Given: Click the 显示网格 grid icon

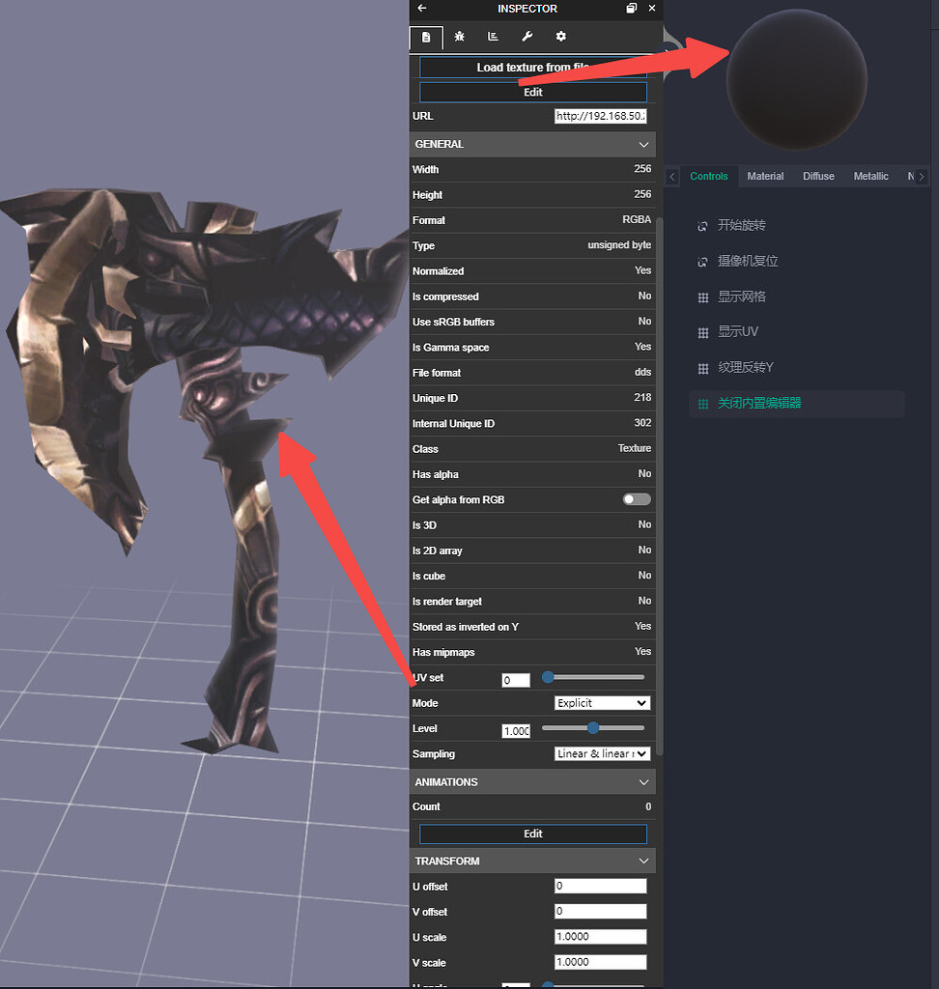Looking at the screenshot, I should pyautogui.click(x=702, y=297).
